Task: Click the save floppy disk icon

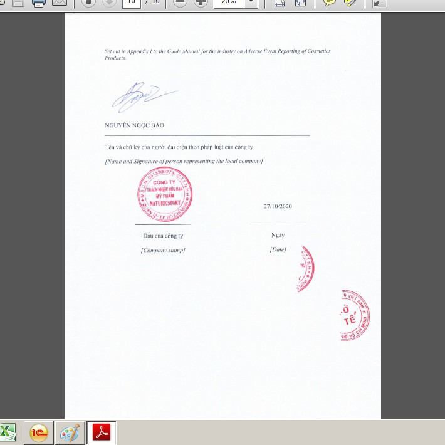Action: pos(18,3)
